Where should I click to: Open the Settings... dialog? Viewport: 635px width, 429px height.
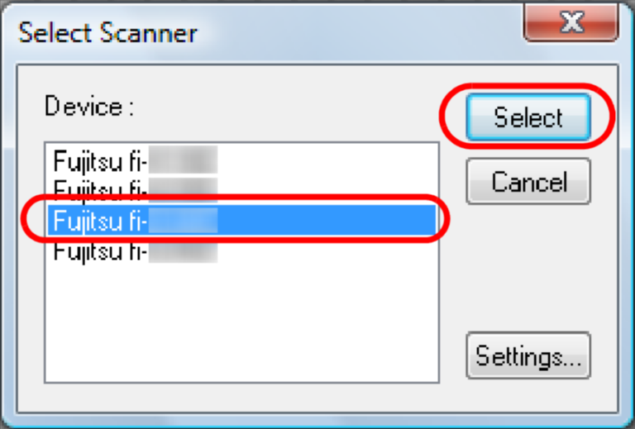[x=528, y=356]
